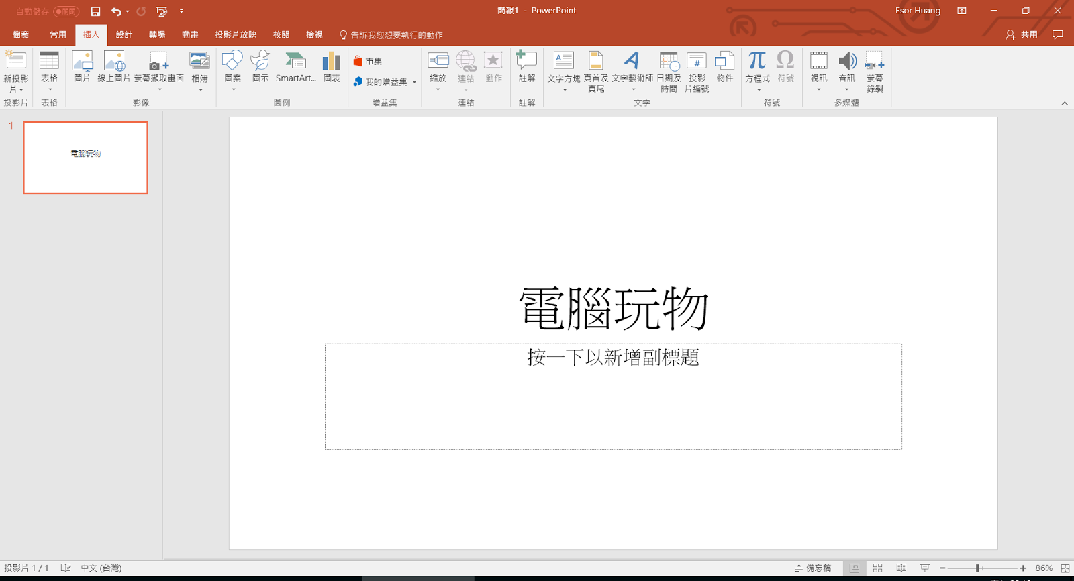Open the comments pane icon top right
The image size is (1074, 581).
(x=1058, y=35)
